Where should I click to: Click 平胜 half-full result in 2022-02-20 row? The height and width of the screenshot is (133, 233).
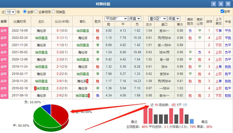tap(228, 38)
